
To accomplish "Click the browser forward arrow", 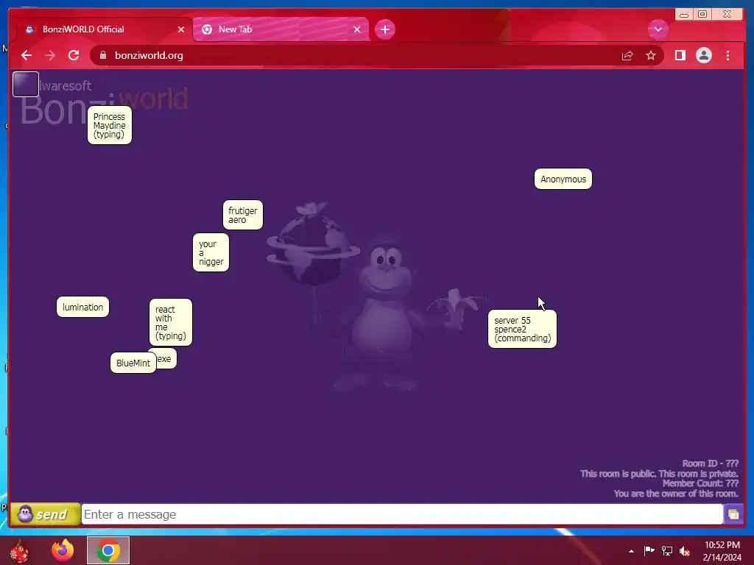I will [49, 55].
